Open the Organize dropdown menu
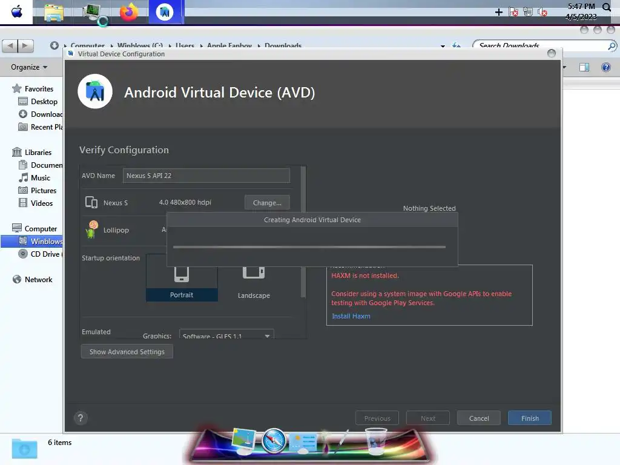Viewport: 620px width, 465px height. (x=29, y=67)
